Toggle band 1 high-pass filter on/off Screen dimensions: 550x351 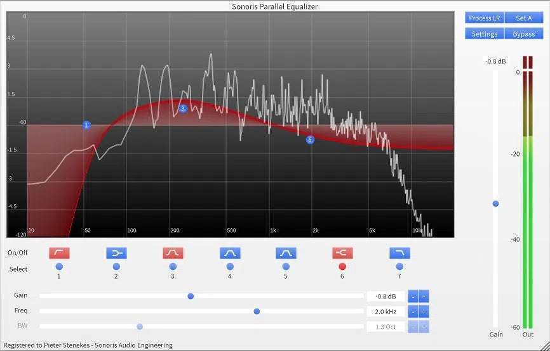tap(59, 253)
